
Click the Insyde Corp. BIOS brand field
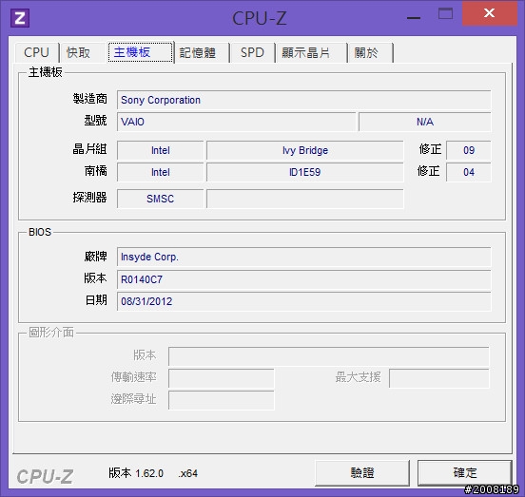(x=303, y=257)
